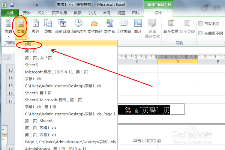Viewport: 225px width, 150px height.
Task: Choose footer preset Sheet6, 第 1 页
Action: [66, 93]
